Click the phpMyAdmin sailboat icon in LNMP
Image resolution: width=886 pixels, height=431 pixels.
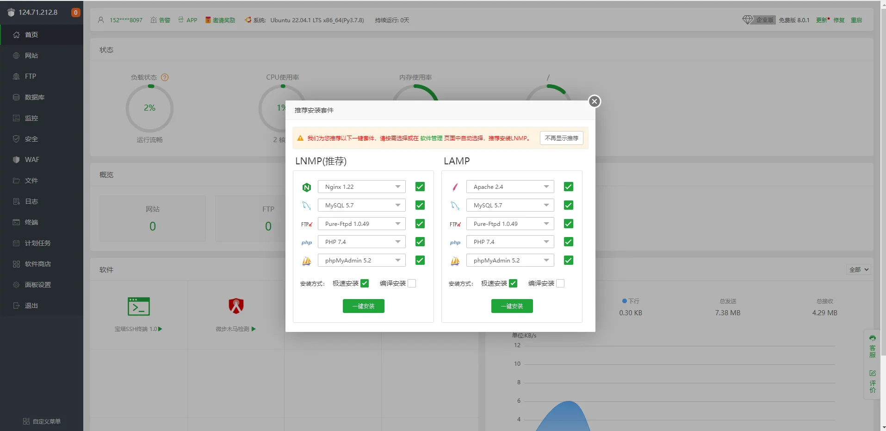(306, 261)
